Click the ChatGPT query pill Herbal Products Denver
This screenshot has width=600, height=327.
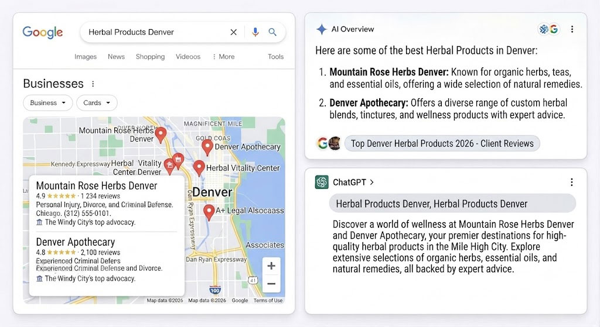[452, 204]
